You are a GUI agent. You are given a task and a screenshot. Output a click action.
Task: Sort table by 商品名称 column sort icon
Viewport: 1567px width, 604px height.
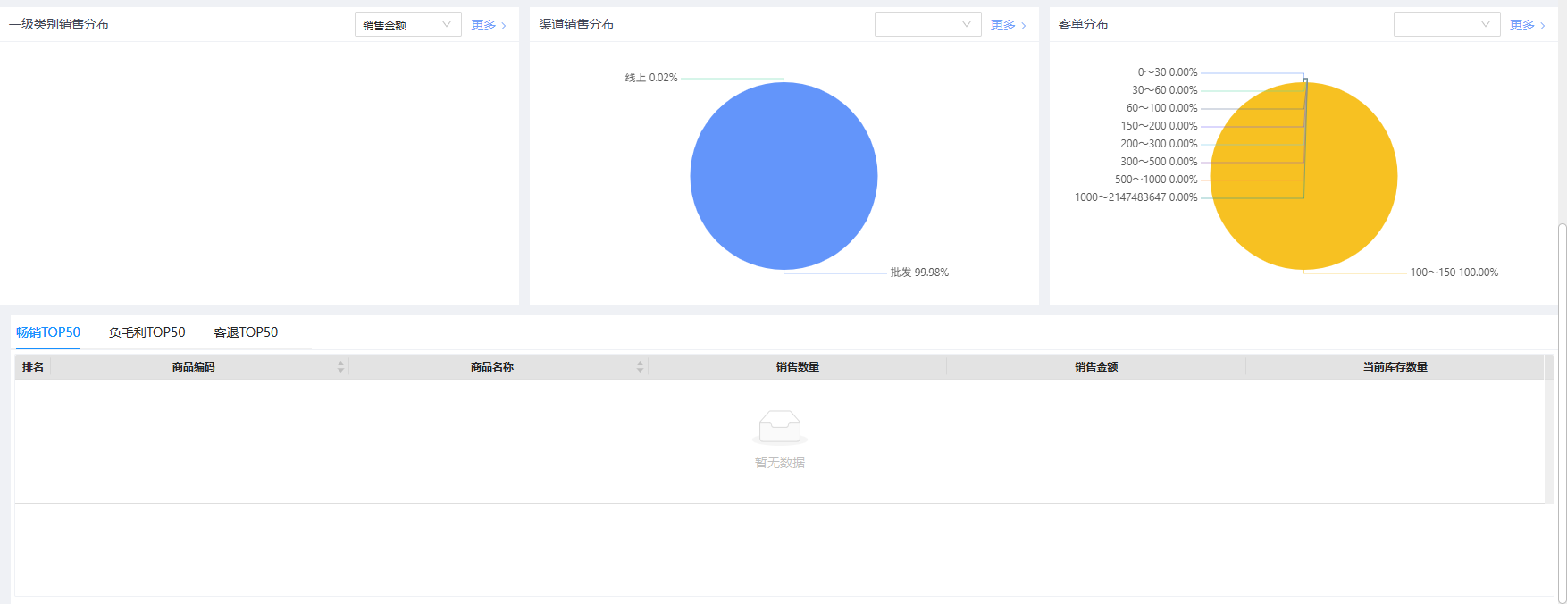click(640, 367)
